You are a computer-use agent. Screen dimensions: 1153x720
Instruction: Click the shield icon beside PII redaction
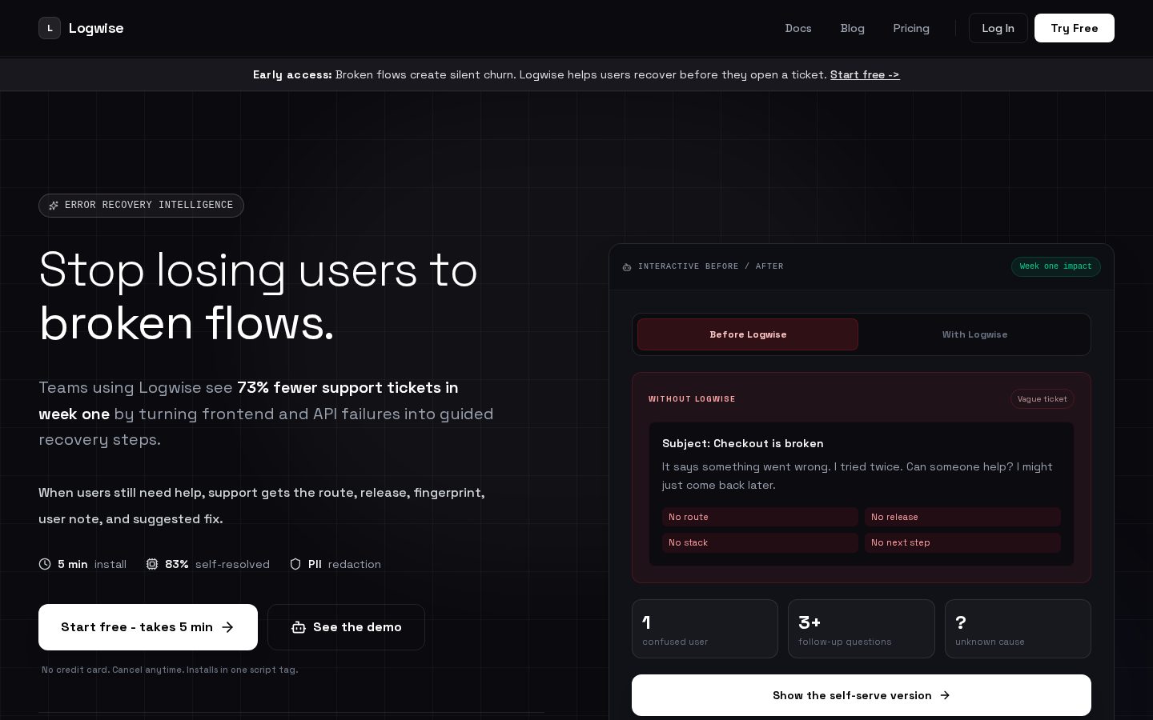[295, 564]
